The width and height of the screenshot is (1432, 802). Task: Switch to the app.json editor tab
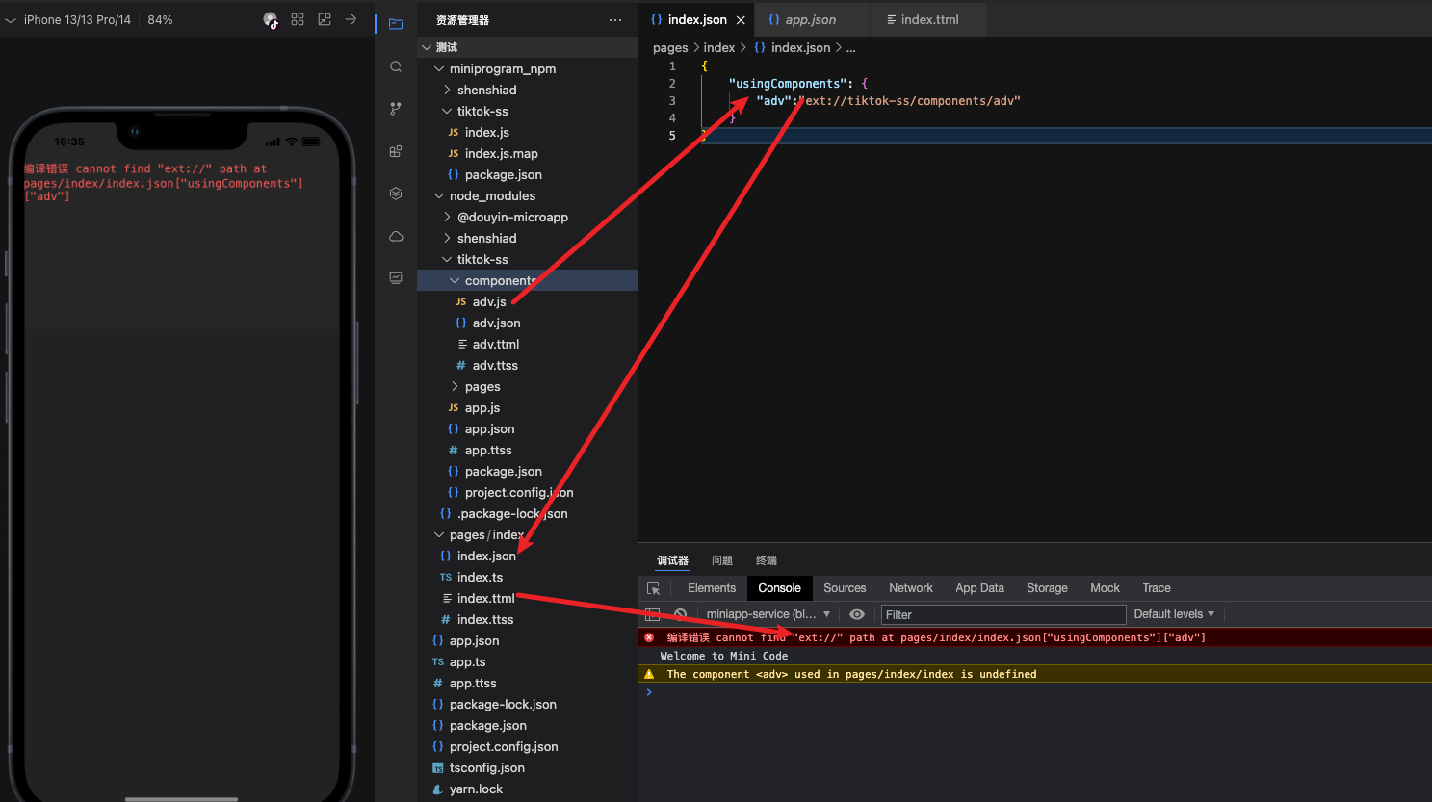(809, 19)
